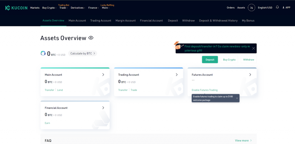Click the Trading Bot label above Trade
This screenshot has height=144, width=295.
pos(64,5)
